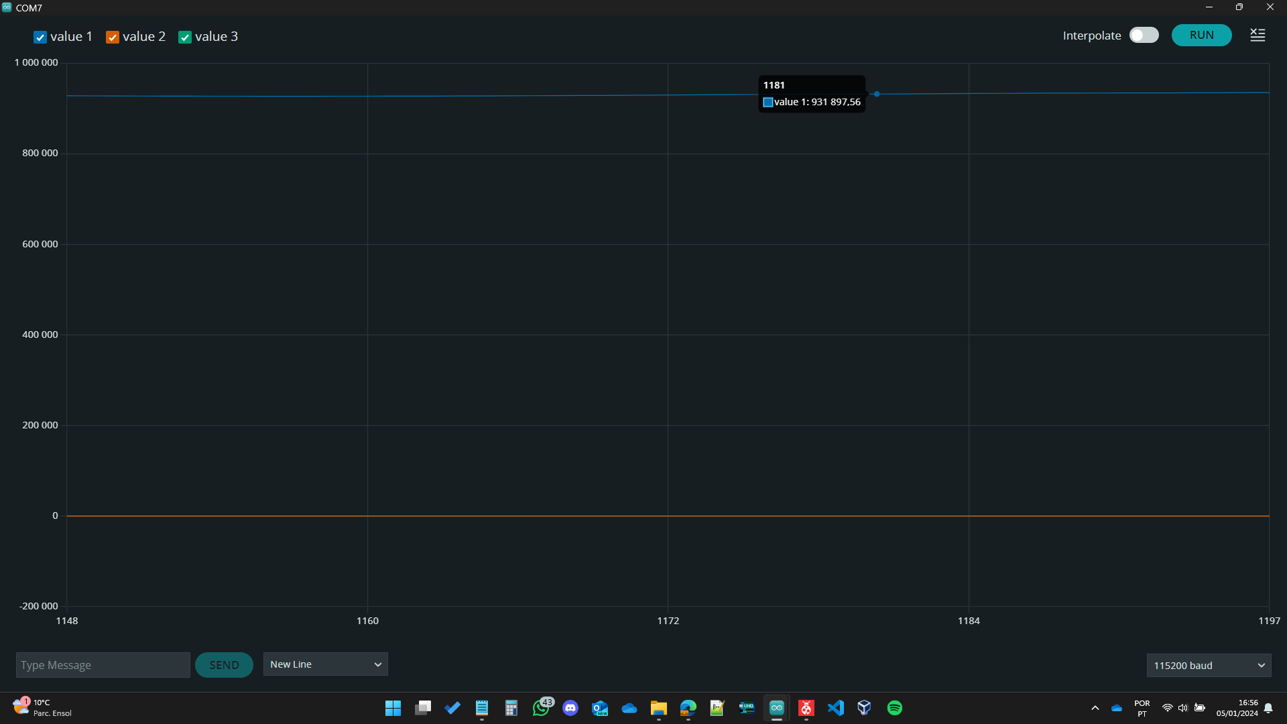Open Visual Studio Code from taskbar

835,708
